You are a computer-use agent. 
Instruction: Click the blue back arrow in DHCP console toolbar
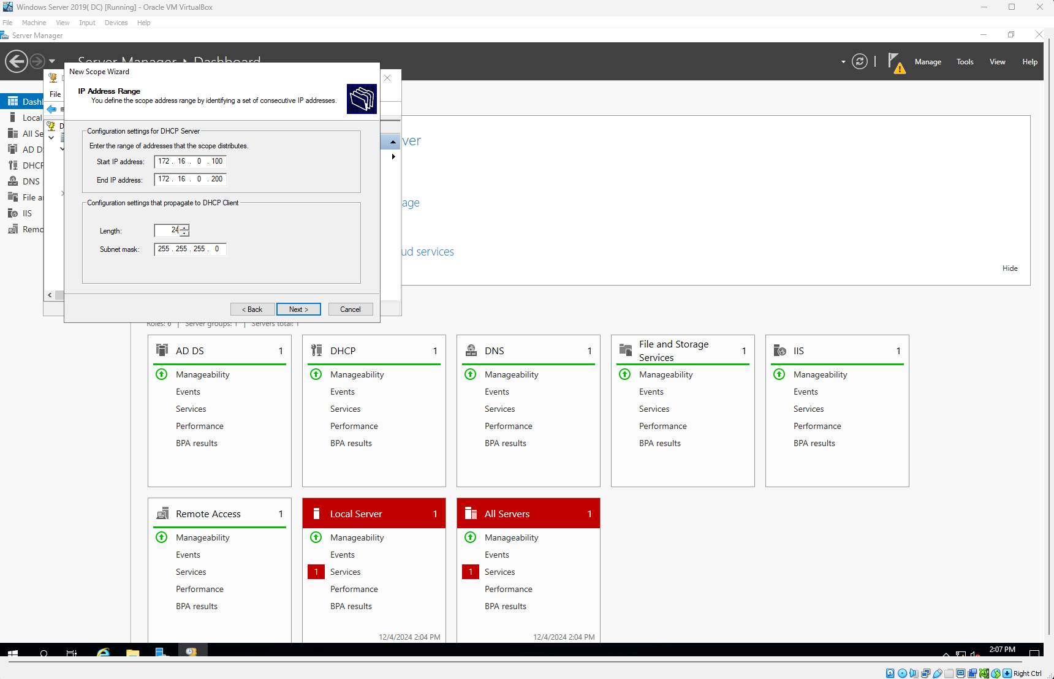click(x=51, y=110)
